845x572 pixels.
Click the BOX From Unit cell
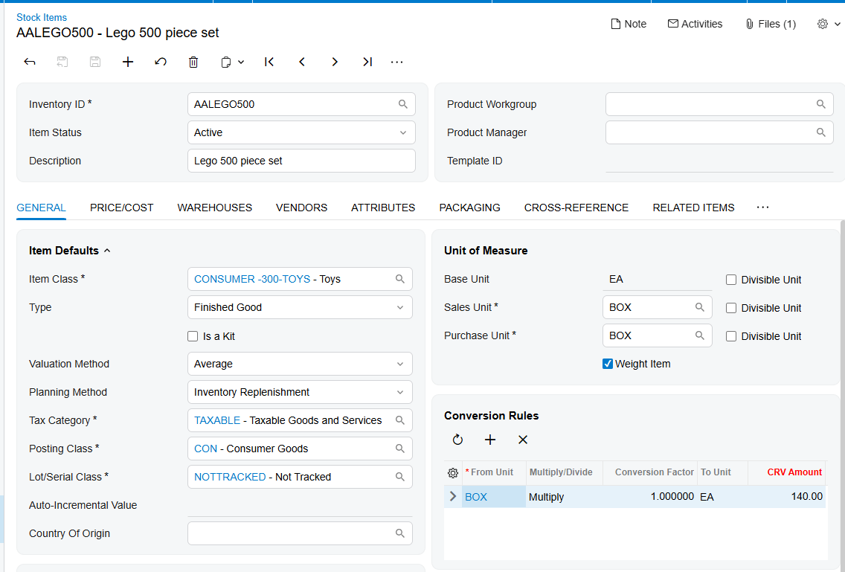(494, 497)
